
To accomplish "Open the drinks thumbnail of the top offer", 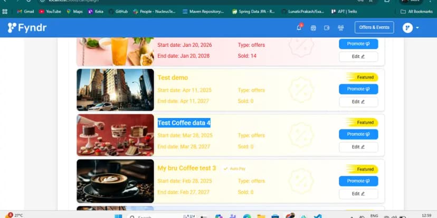I will point(116,52).
